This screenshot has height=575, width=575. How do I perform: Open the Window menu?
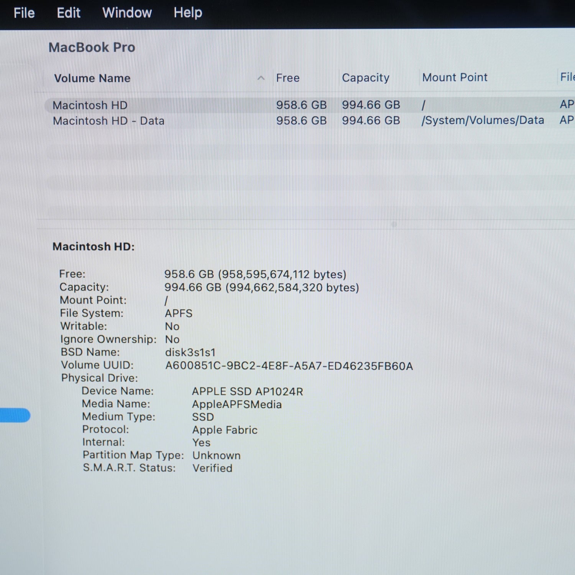click(x=127, y=13)
